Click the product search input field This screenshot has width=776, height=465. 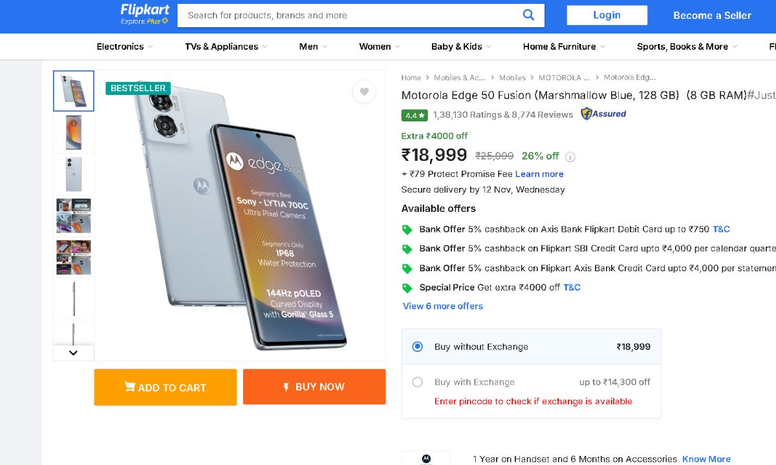click(349, 15)
